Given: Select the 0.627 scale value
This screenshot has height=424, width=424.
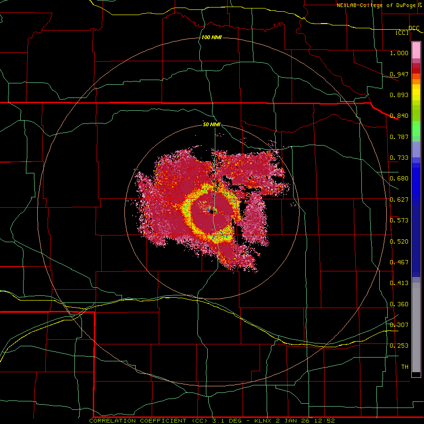Looking at the screenshot, I should pyautogui.click(x=399, y=200).
